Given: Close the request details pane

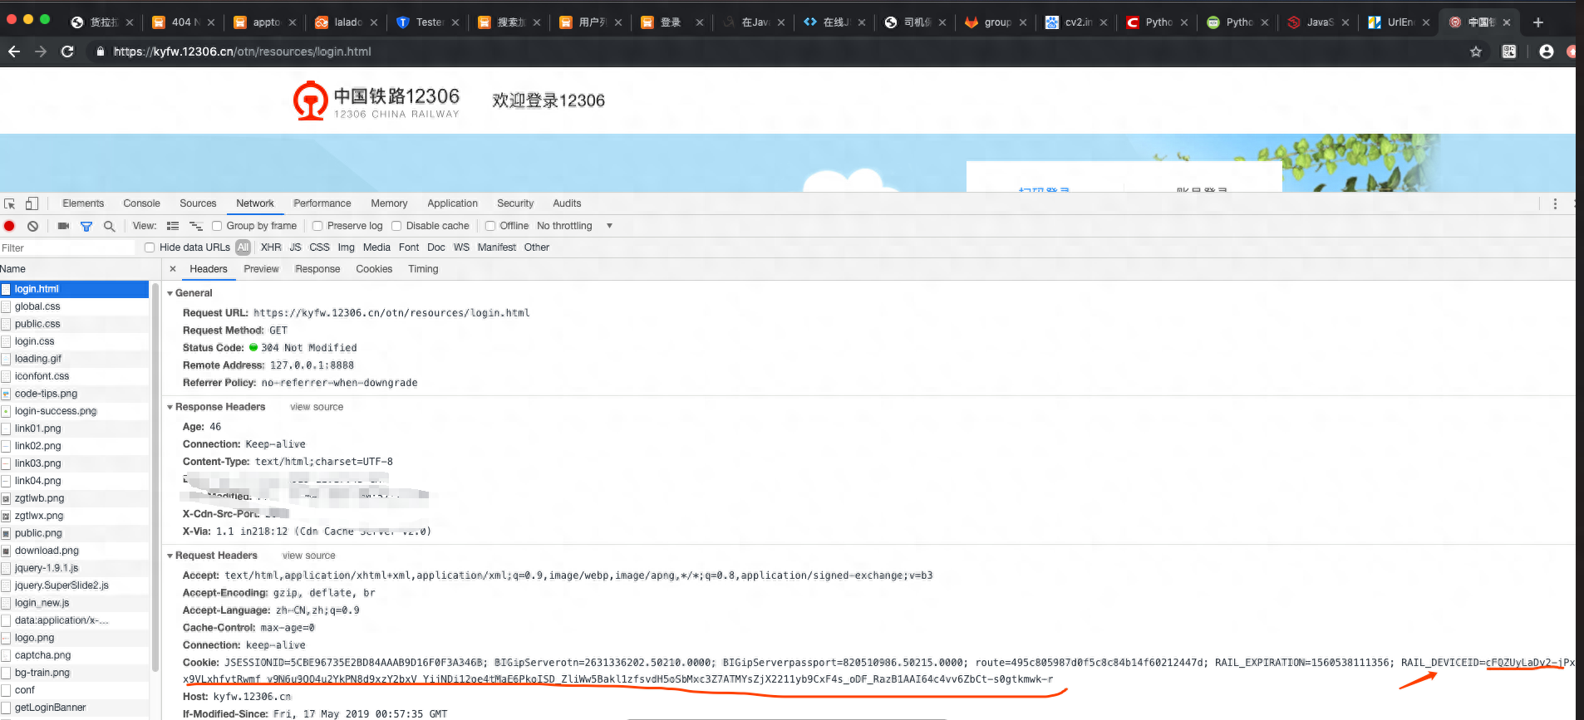Looking at the screenshot, I should [x=173, y=269].
